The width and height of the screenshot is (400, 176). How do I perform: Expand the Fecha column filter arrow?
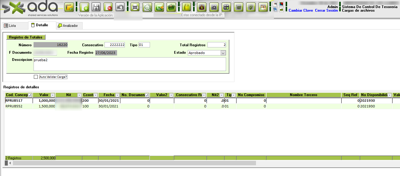coord(117,95)
